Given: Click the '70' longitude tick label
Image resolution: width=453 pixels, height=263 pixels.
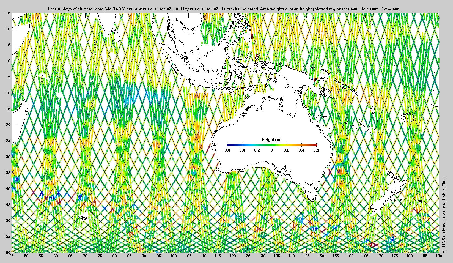Looking at the screenshot, I should coord(85,256).
